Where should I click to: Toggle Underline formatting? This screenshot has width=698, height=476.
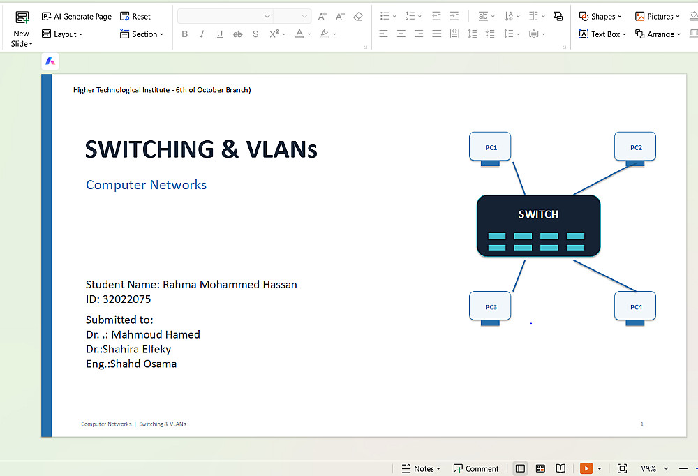point(219,34)
